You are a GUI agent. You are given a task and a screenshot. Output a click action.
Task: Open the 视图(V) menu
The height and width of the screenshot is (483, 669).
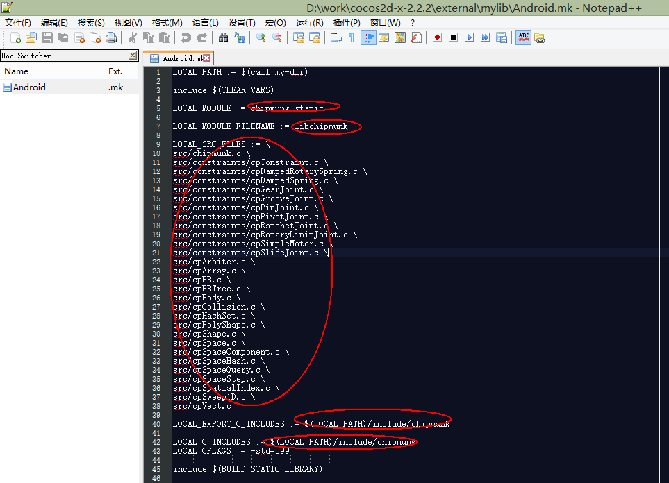click(x=128, y=23)
